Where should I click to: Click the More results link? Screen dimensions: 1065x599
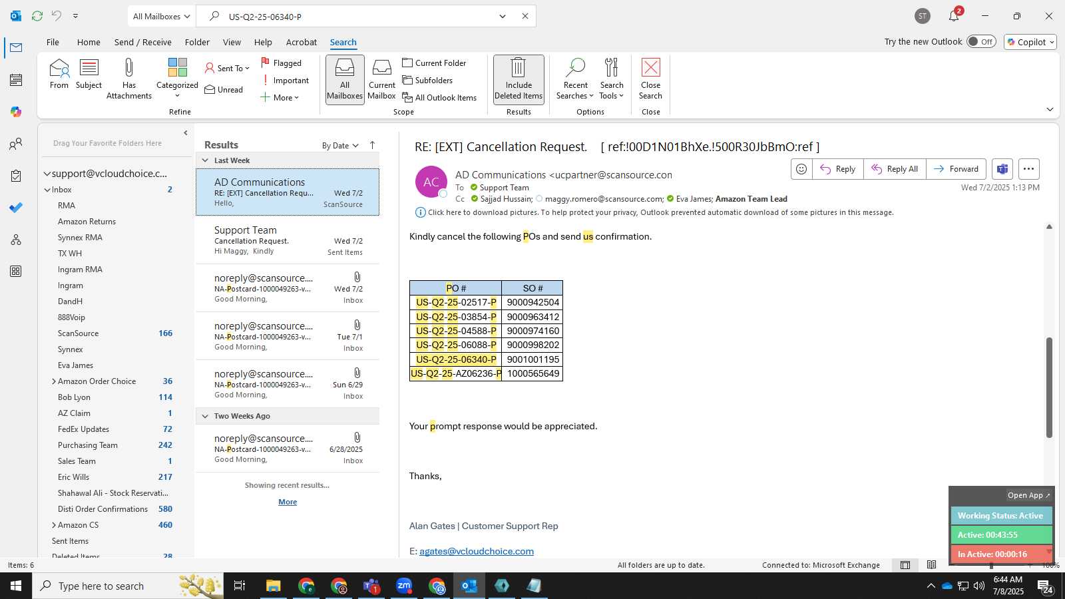pyautogui.click(x=288, y=502)
